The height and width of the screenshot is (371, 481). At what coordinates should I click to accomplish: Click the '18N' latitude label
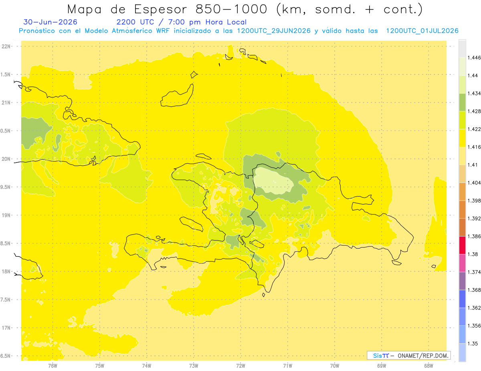6,271
